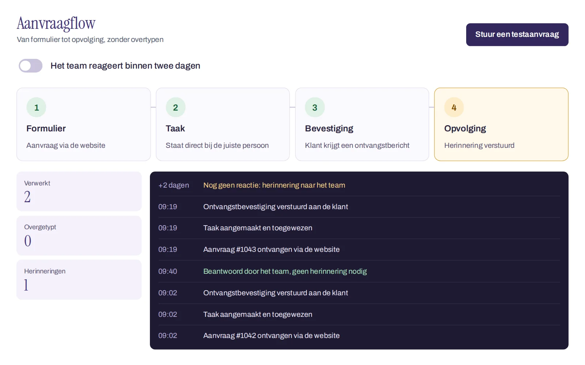Image resolution: width=585 pixels, height=365 pixels.
Task: Toggle the team response switch
Action: click(x=31, y=66)
